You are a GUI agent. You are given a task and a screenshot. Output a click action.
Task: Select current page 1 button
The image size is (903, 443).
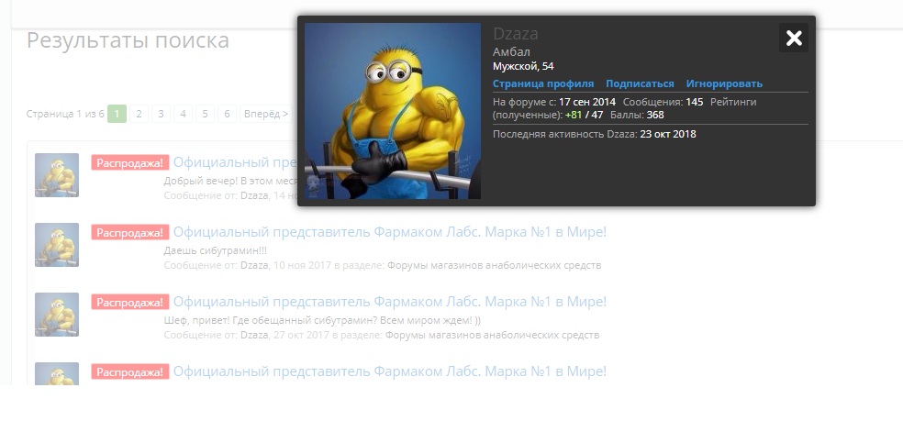click(117, 114)
